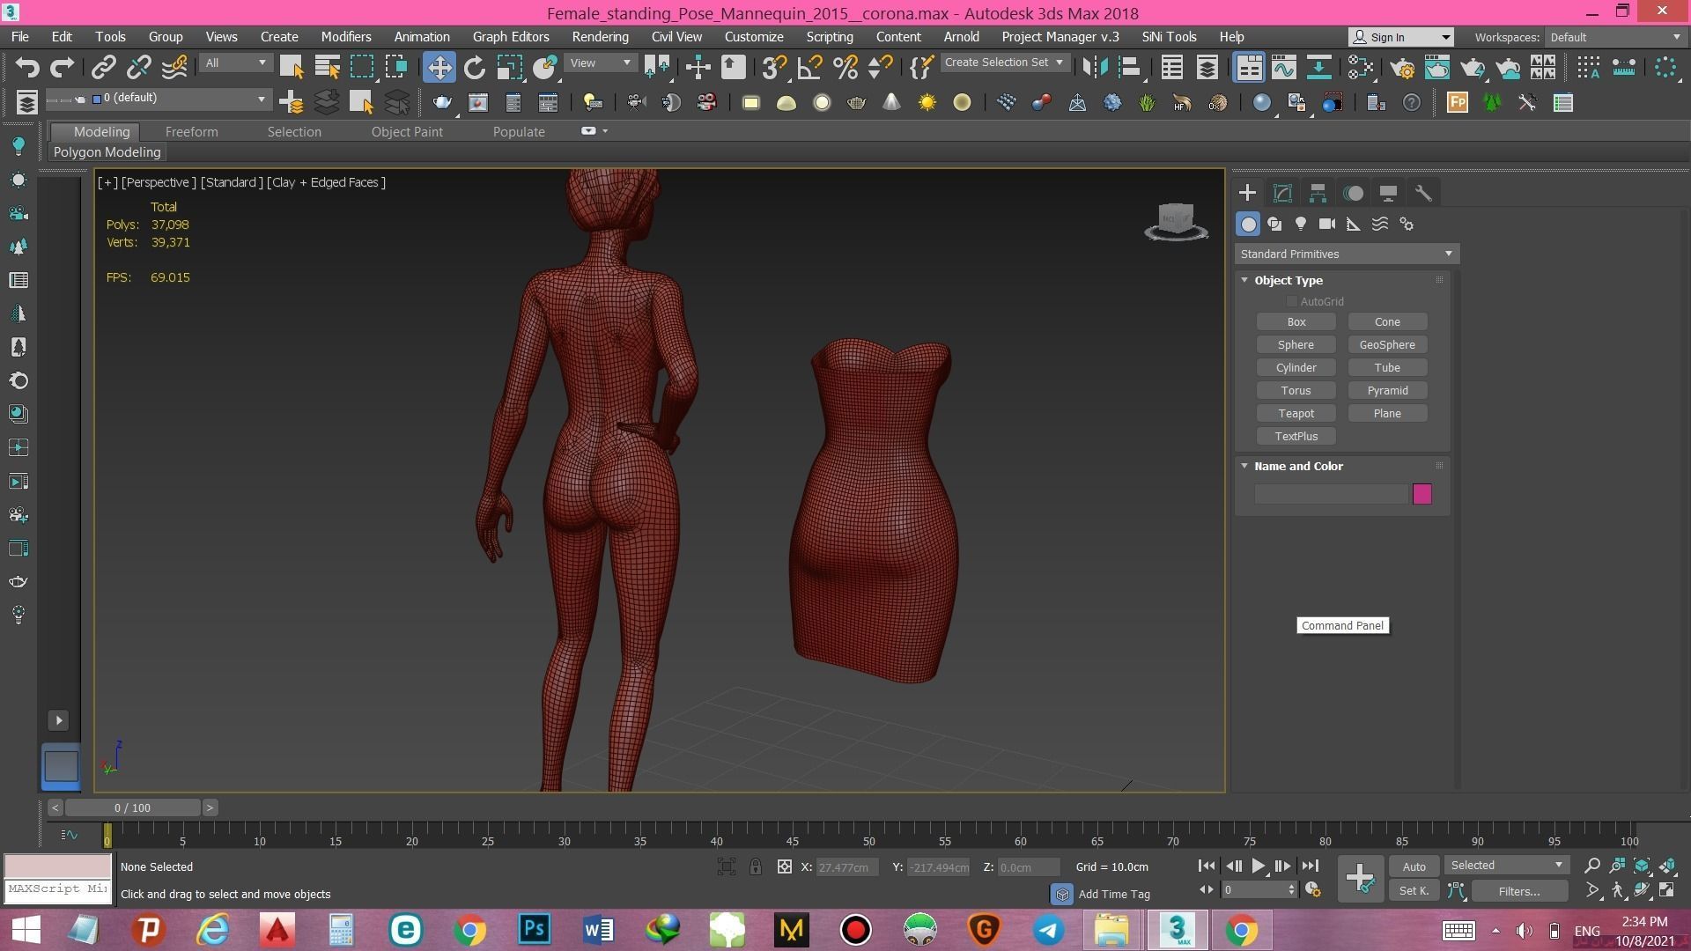
Task: Open Photoshop from the Windows taskbar
Action: point(534,930)
